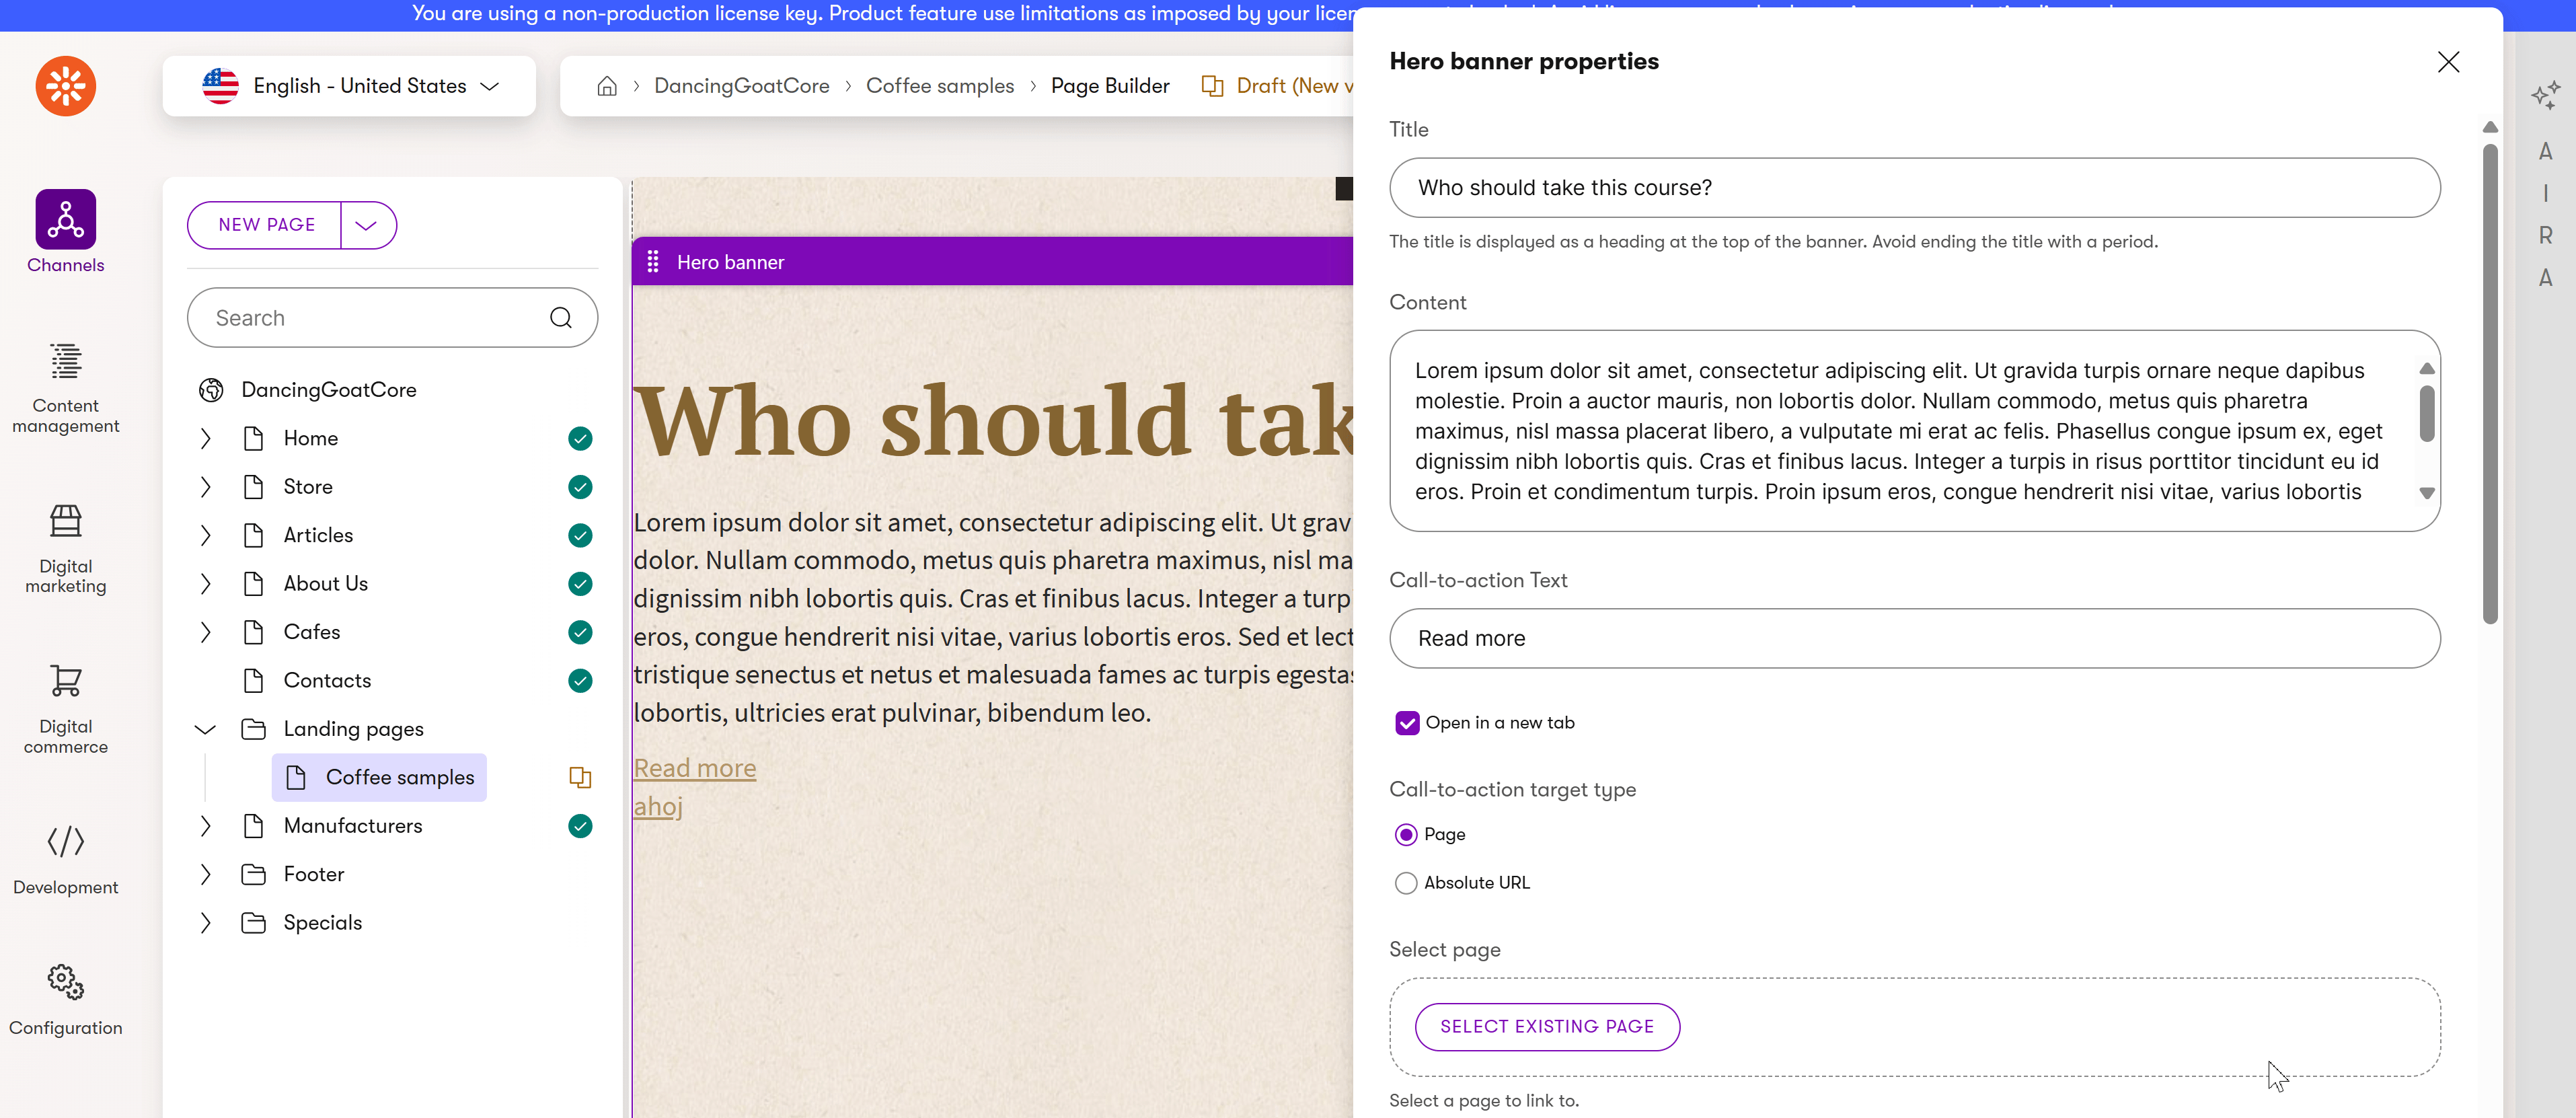Click the search magnifier icon
The height and width of the screenshot is (1118, 2576).
point(561,318)
